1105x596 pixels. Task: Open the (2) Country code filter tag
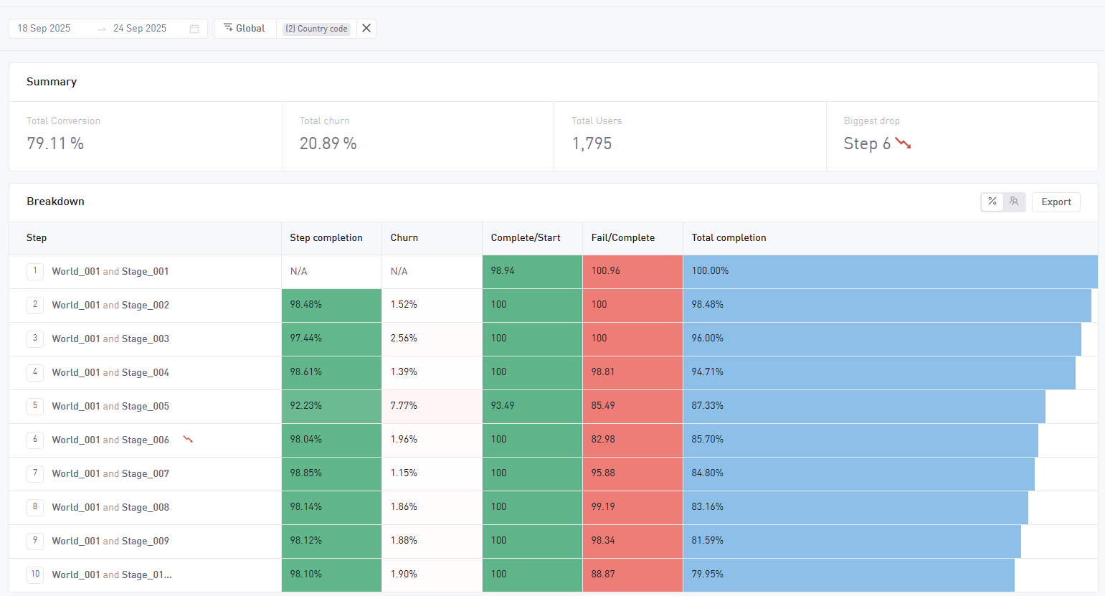[316, 29]
